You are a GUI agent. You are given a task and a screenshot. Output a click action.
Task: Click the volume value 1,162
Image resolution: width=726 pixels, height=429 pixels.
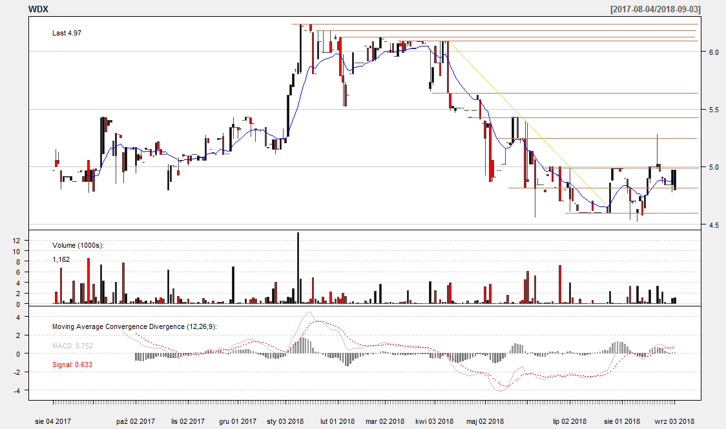tap(61, 260)
